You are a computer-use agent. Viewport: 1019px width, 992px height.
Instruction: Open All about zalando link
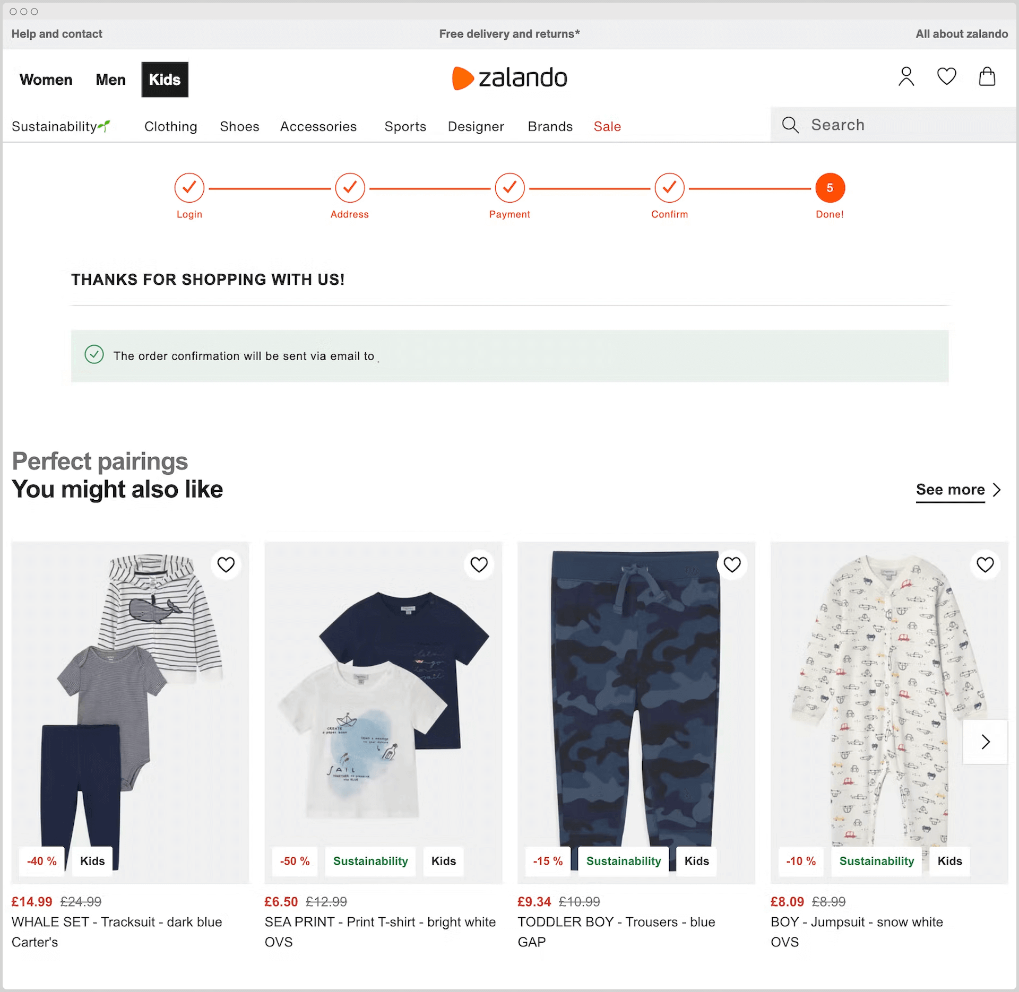(x=961, y=34)
